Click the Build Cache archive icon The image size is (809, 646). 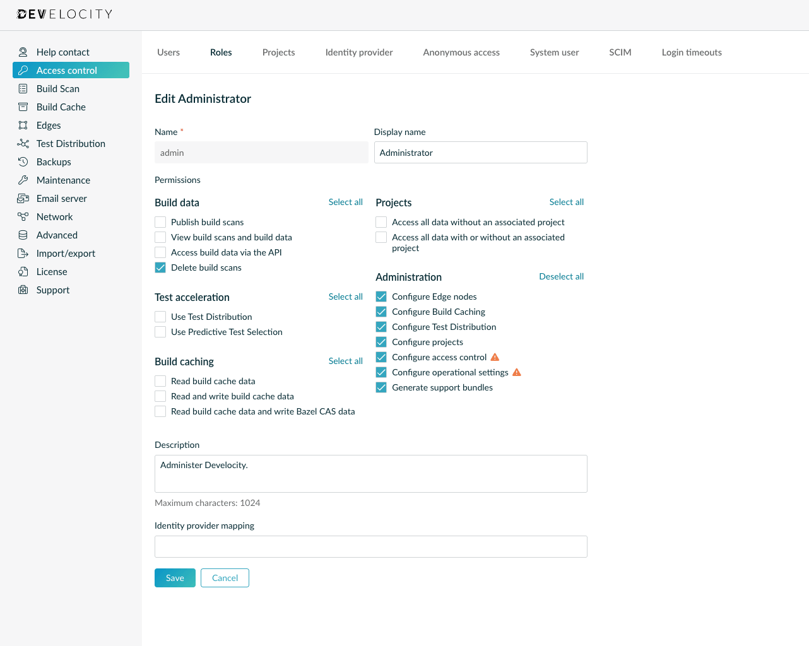(23, 107)
